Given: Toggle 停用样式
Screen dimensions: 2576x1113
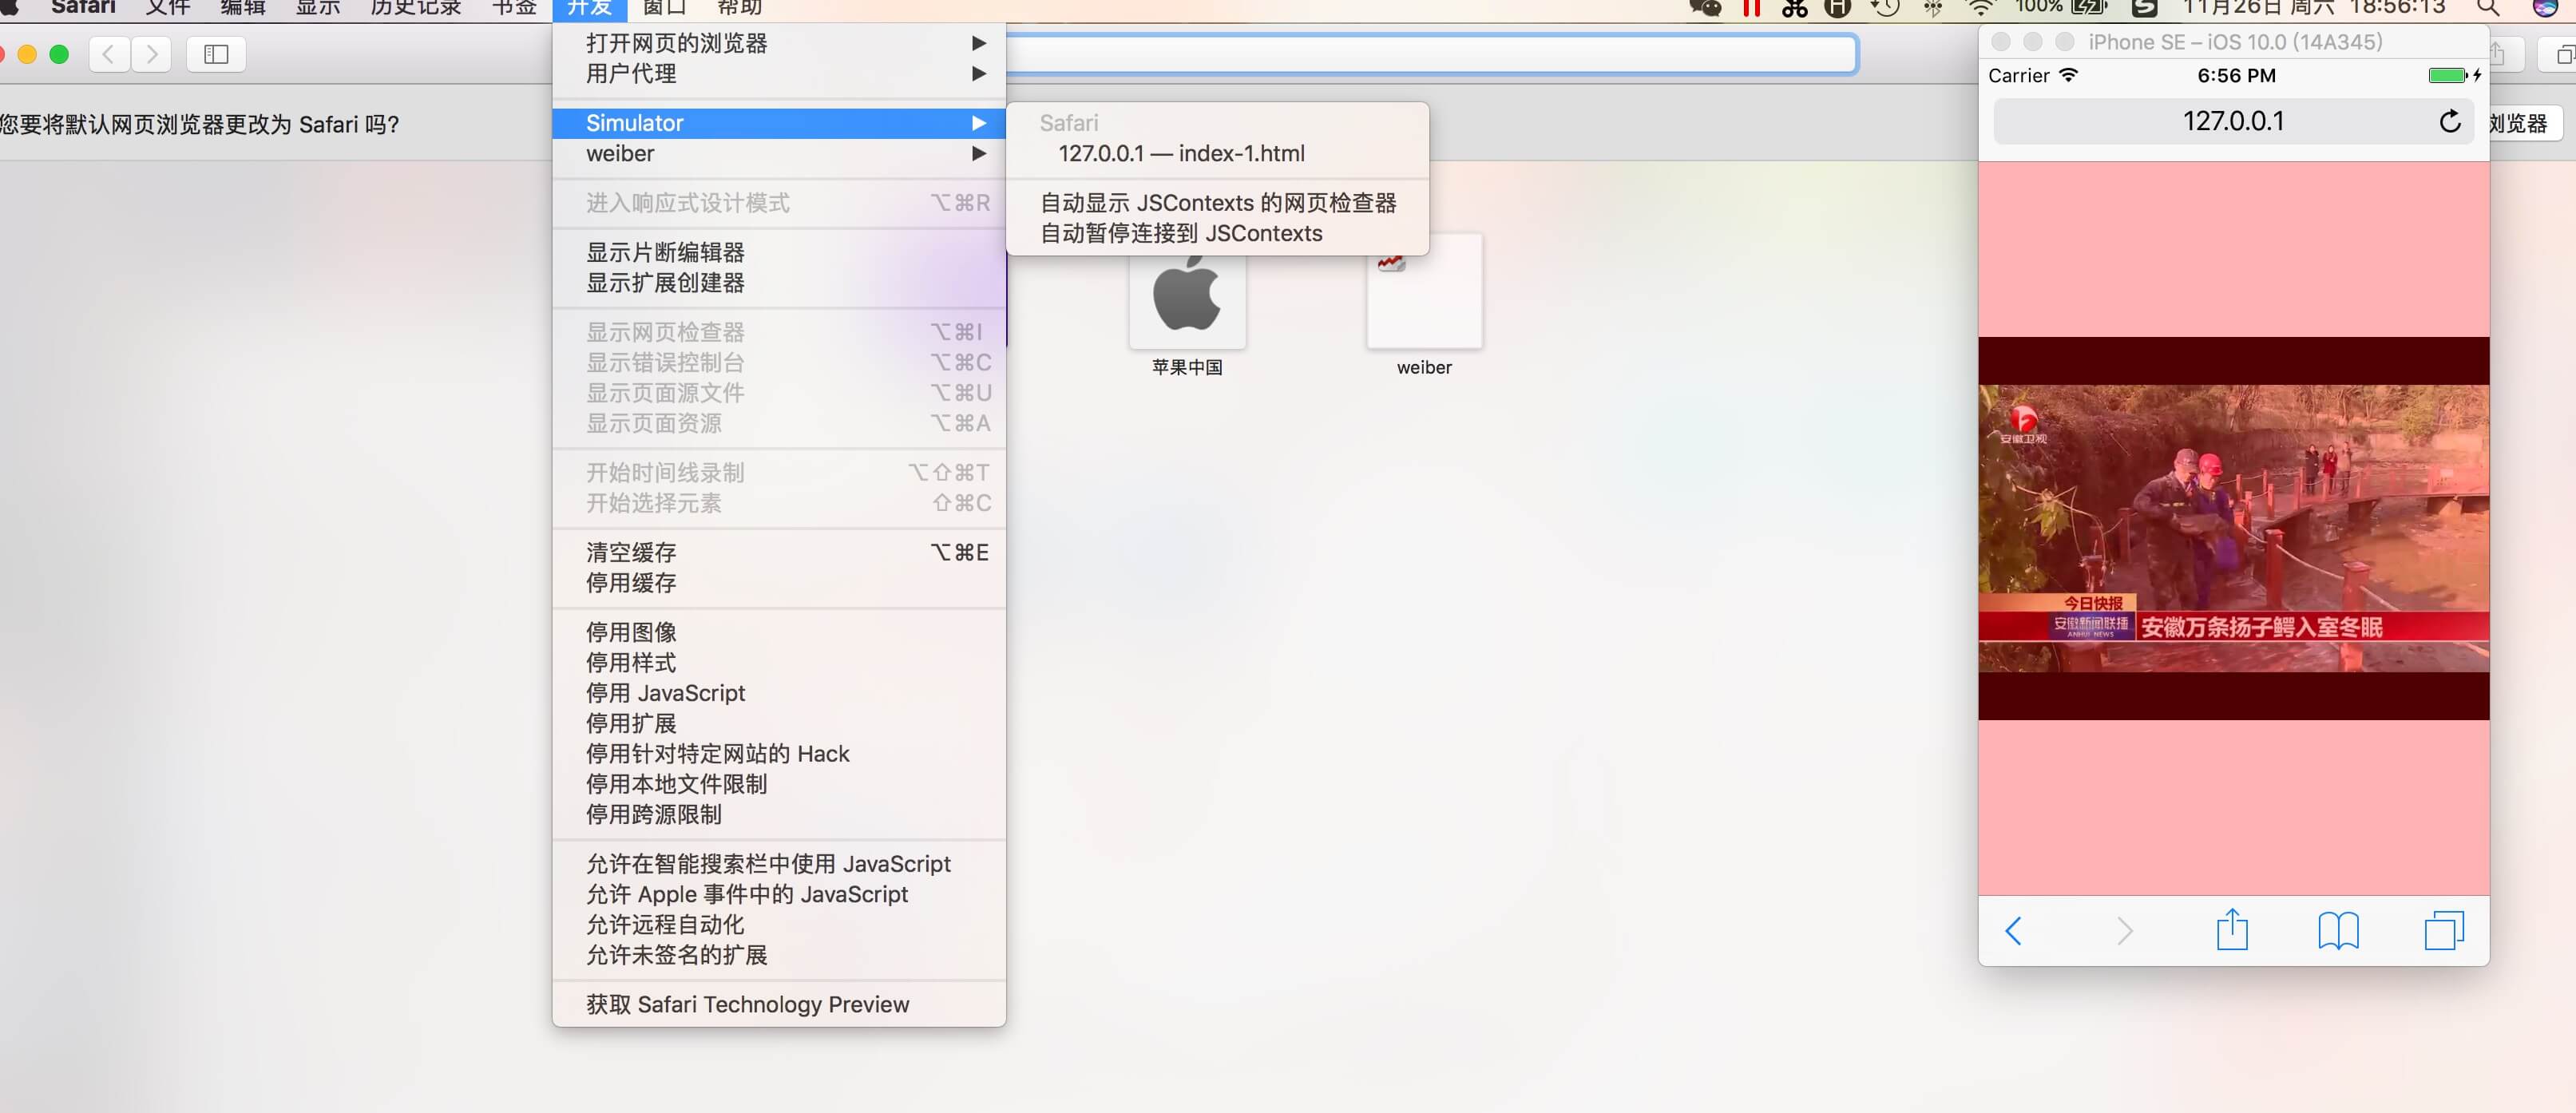Looking at the screenshot, I should tap(779, 662).
